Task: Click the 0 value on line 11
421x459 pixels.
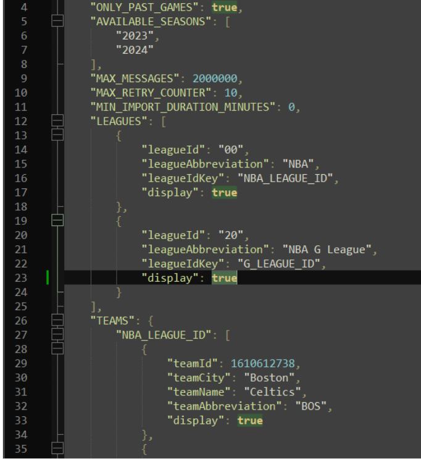Action: [x=291, y=107]
